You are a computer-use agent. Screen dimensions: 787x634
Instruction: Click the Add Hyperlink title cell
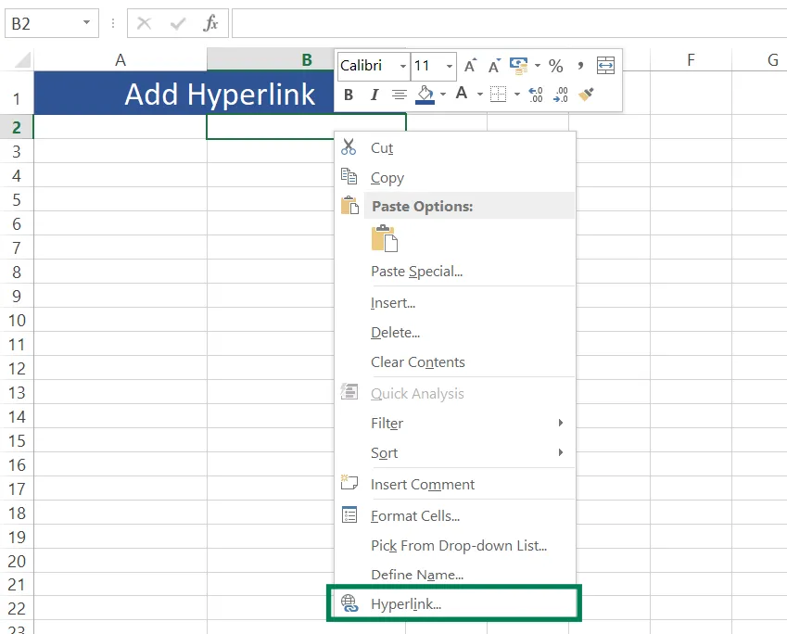click(220, 94)
